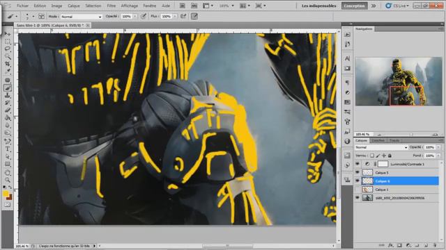Screen dimensions: 446x250
Task: Toggle tablet pressure size icon
Action: point(194,17)
